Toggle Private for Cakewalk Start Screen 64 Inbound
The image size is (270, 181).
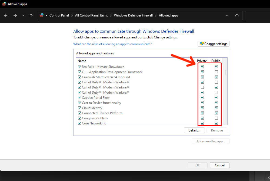pos(202,77)
